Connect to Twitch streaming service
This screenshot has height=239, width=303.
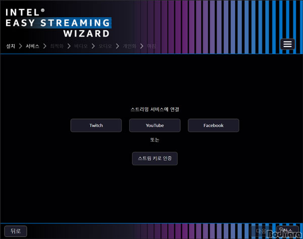tap(96, 125)
